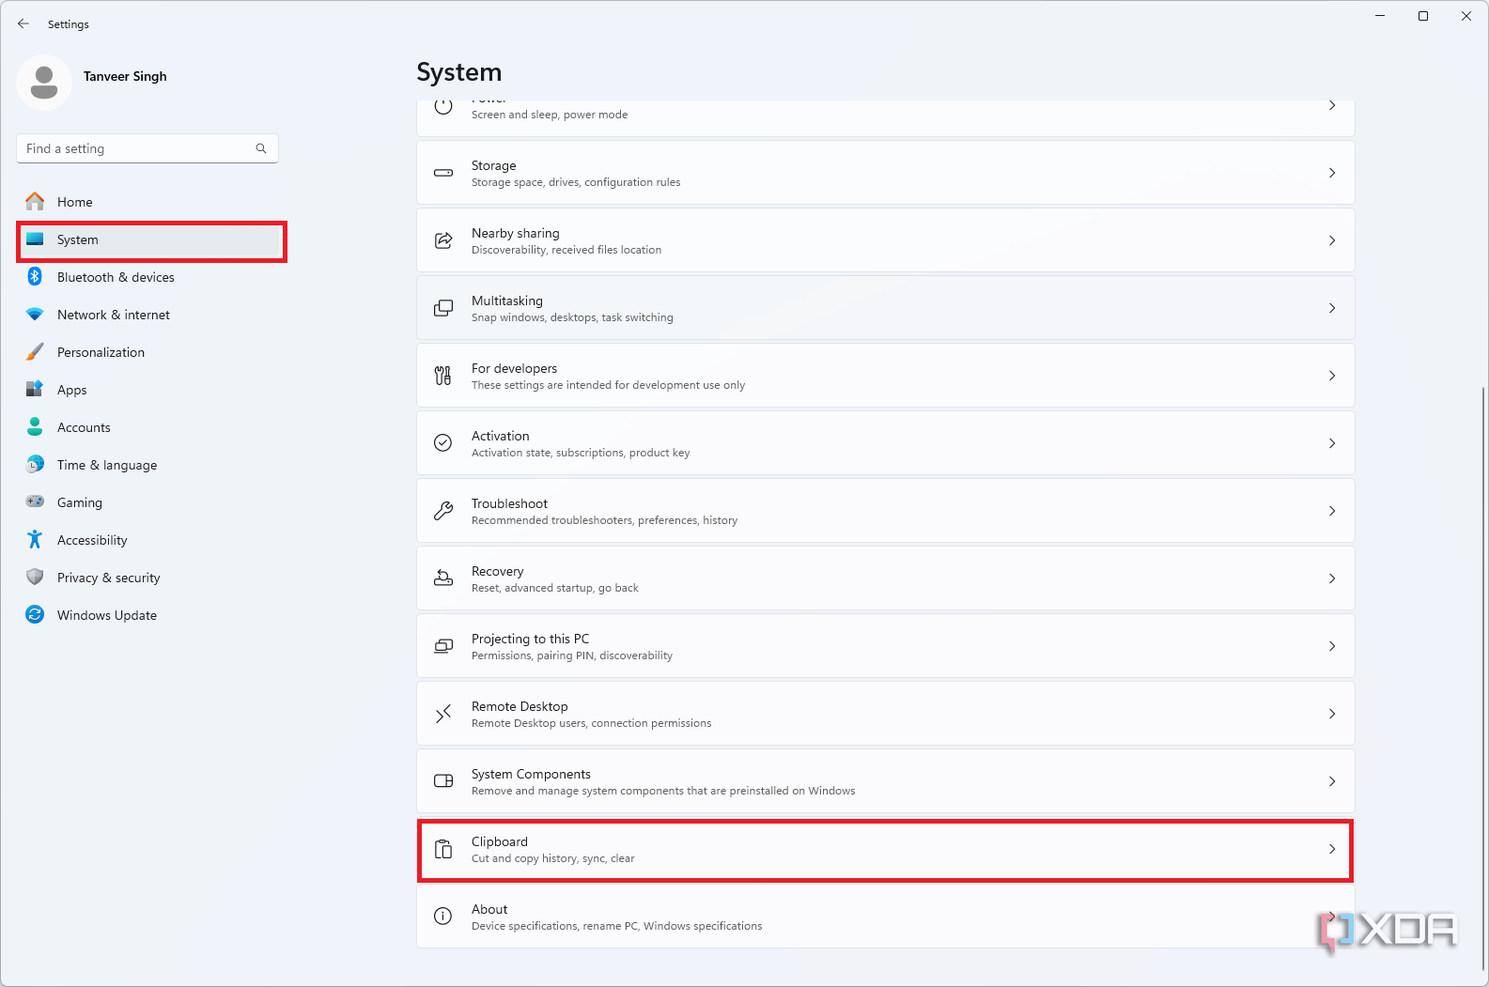
Task: Click the Network wifi icon
Action: point(35,314)
